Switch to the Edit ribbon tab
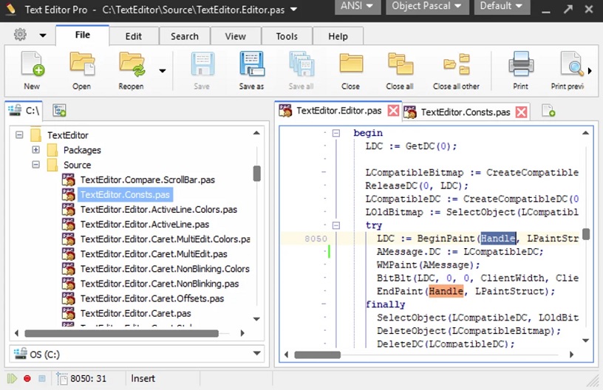603x390 pixels. pyautogui.click(x=134, y=36)
